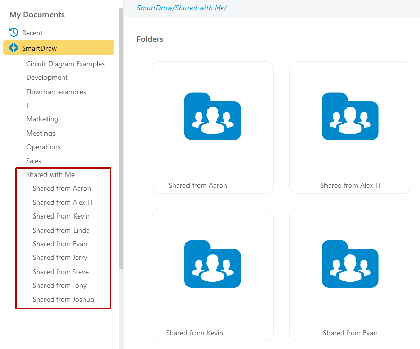
Task: Click the SmartDraw/Shared with Me/ breadcrumb link
Action: click(x=182, y=8)
